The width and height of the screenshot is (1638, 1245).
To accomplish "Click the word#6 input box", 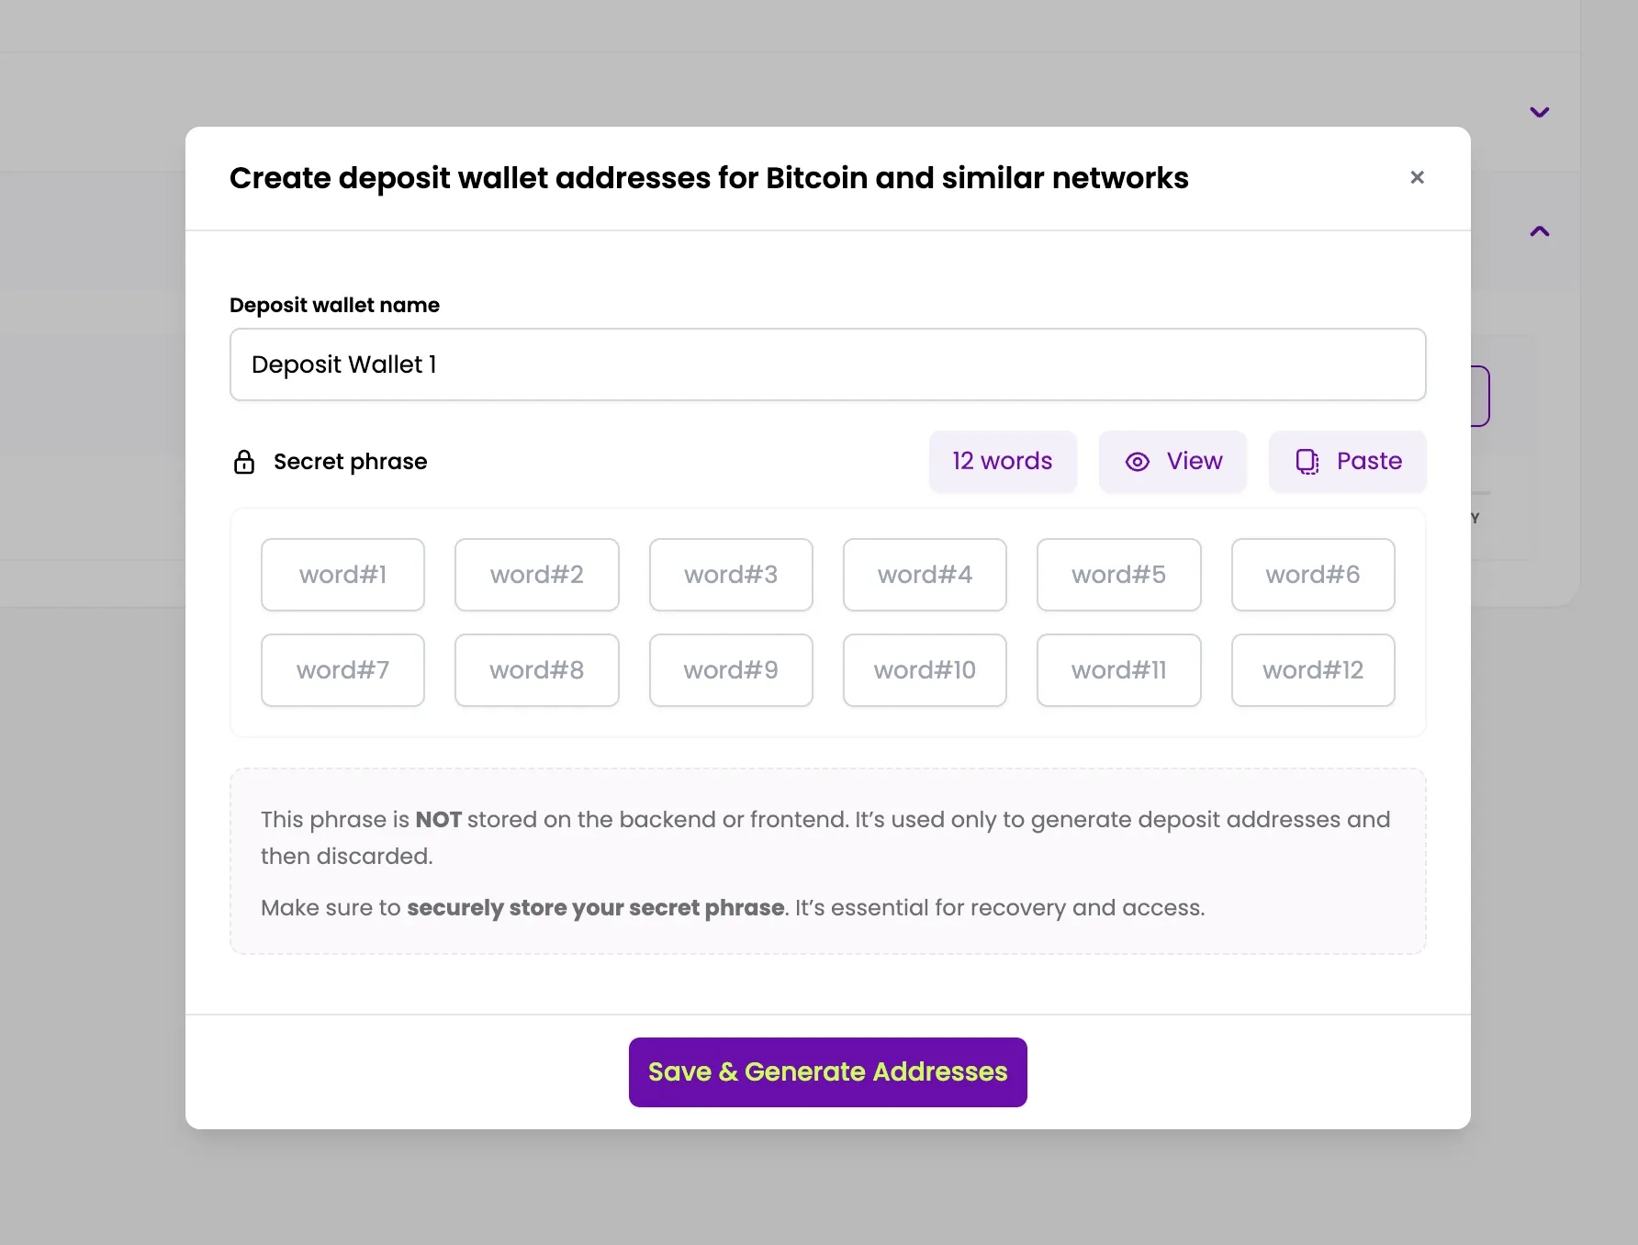I will 1312,575.
